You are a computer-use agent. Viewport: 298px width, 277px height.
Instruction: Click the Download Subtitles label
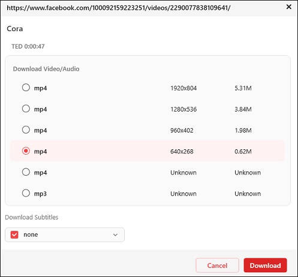tap(32, 217)
